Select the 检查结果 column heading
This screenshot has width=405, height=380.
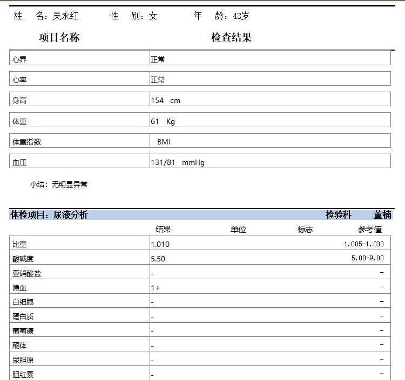tap(231, 38)
